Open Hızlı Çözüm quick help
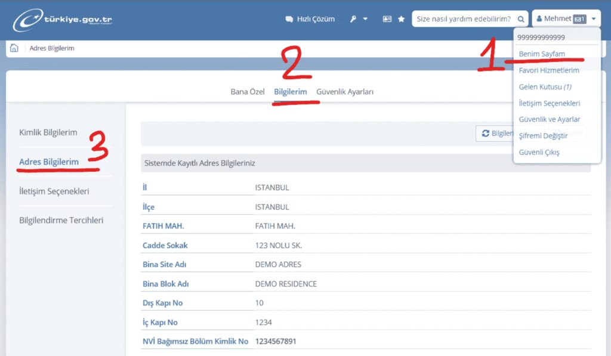The width and height of the screenshot is (611, 356). pos(310,19)
